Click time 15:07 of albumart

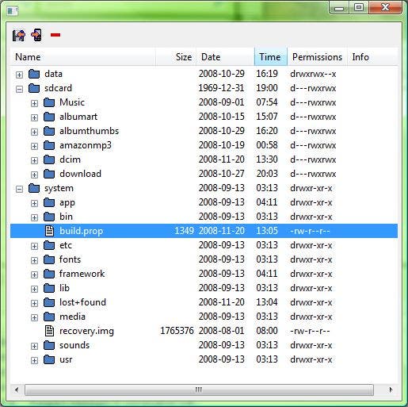267,117
